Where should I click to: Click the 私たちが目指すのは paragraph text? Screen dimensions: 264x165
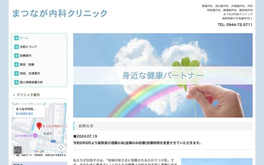tap(125, 162)
